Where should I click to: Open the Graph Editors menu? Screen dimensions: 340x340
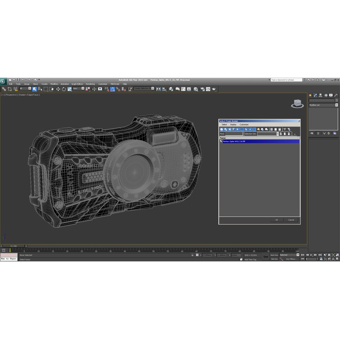[77, 84]
